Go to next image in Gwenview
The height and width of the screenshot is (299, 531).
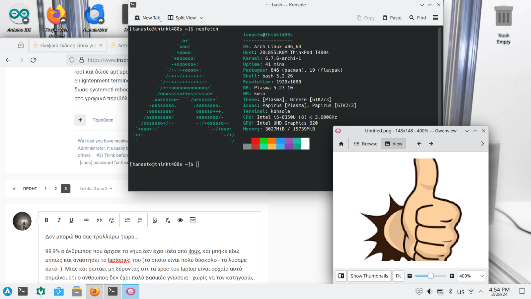click(x=431, y=144)
